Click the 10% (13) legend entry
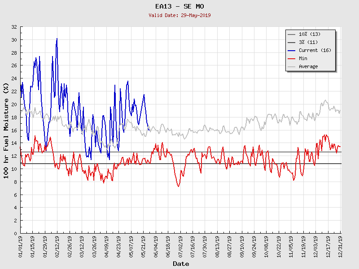Screen dimensions: 359x269 tap(310, 34)
